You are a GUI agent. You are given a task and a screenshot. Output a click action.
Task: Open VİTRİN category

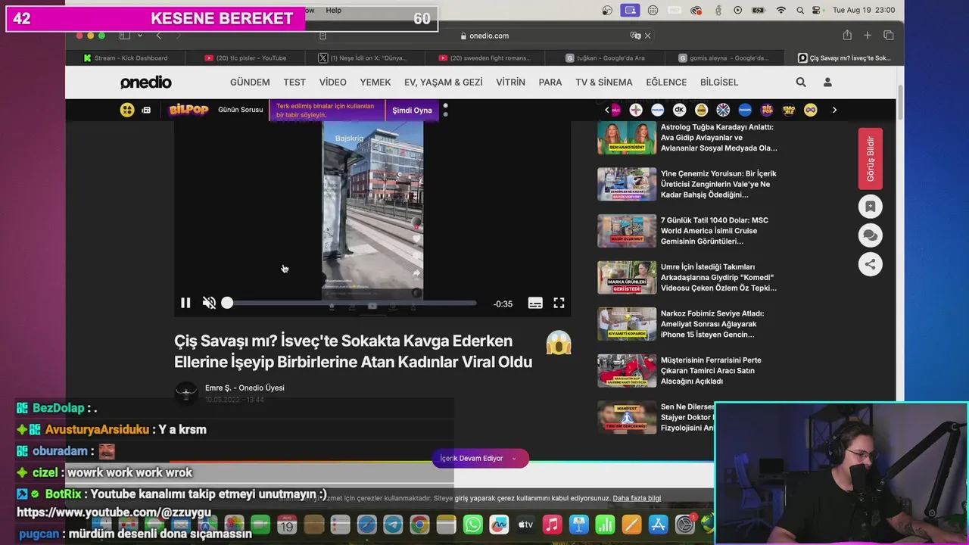tap(510, 83)
